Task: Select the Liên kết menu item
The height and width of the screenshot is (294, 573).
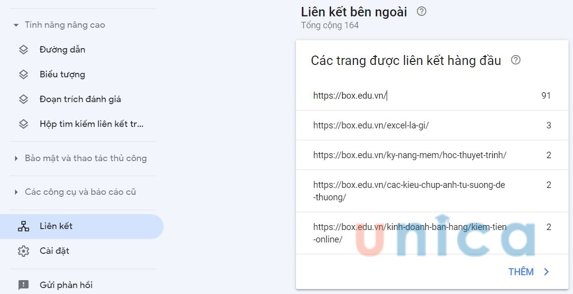Action: [x=56, y=226]
